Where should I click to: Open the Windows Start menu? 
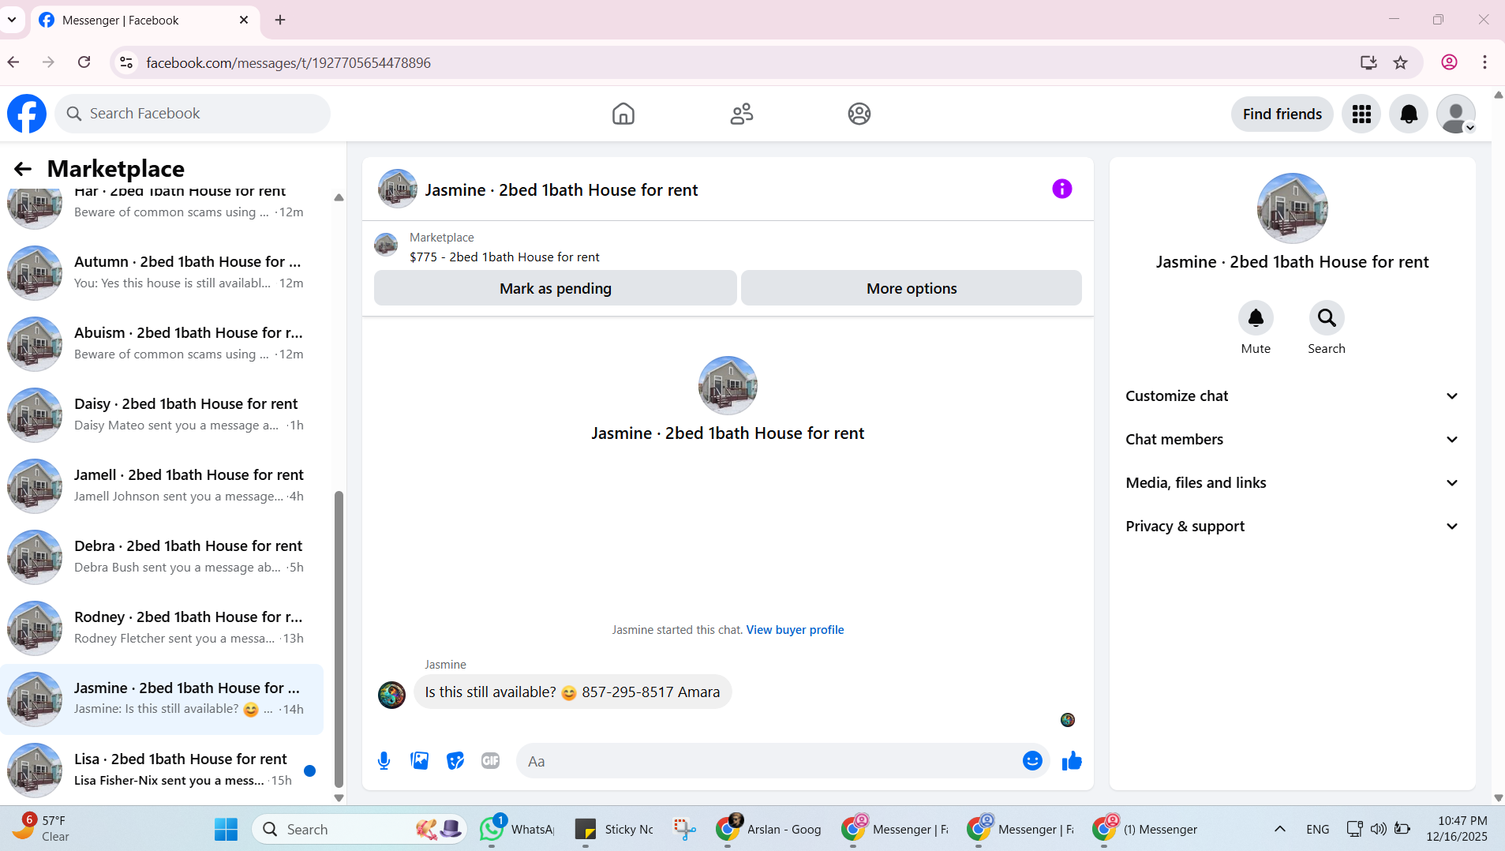pos(226,829)
